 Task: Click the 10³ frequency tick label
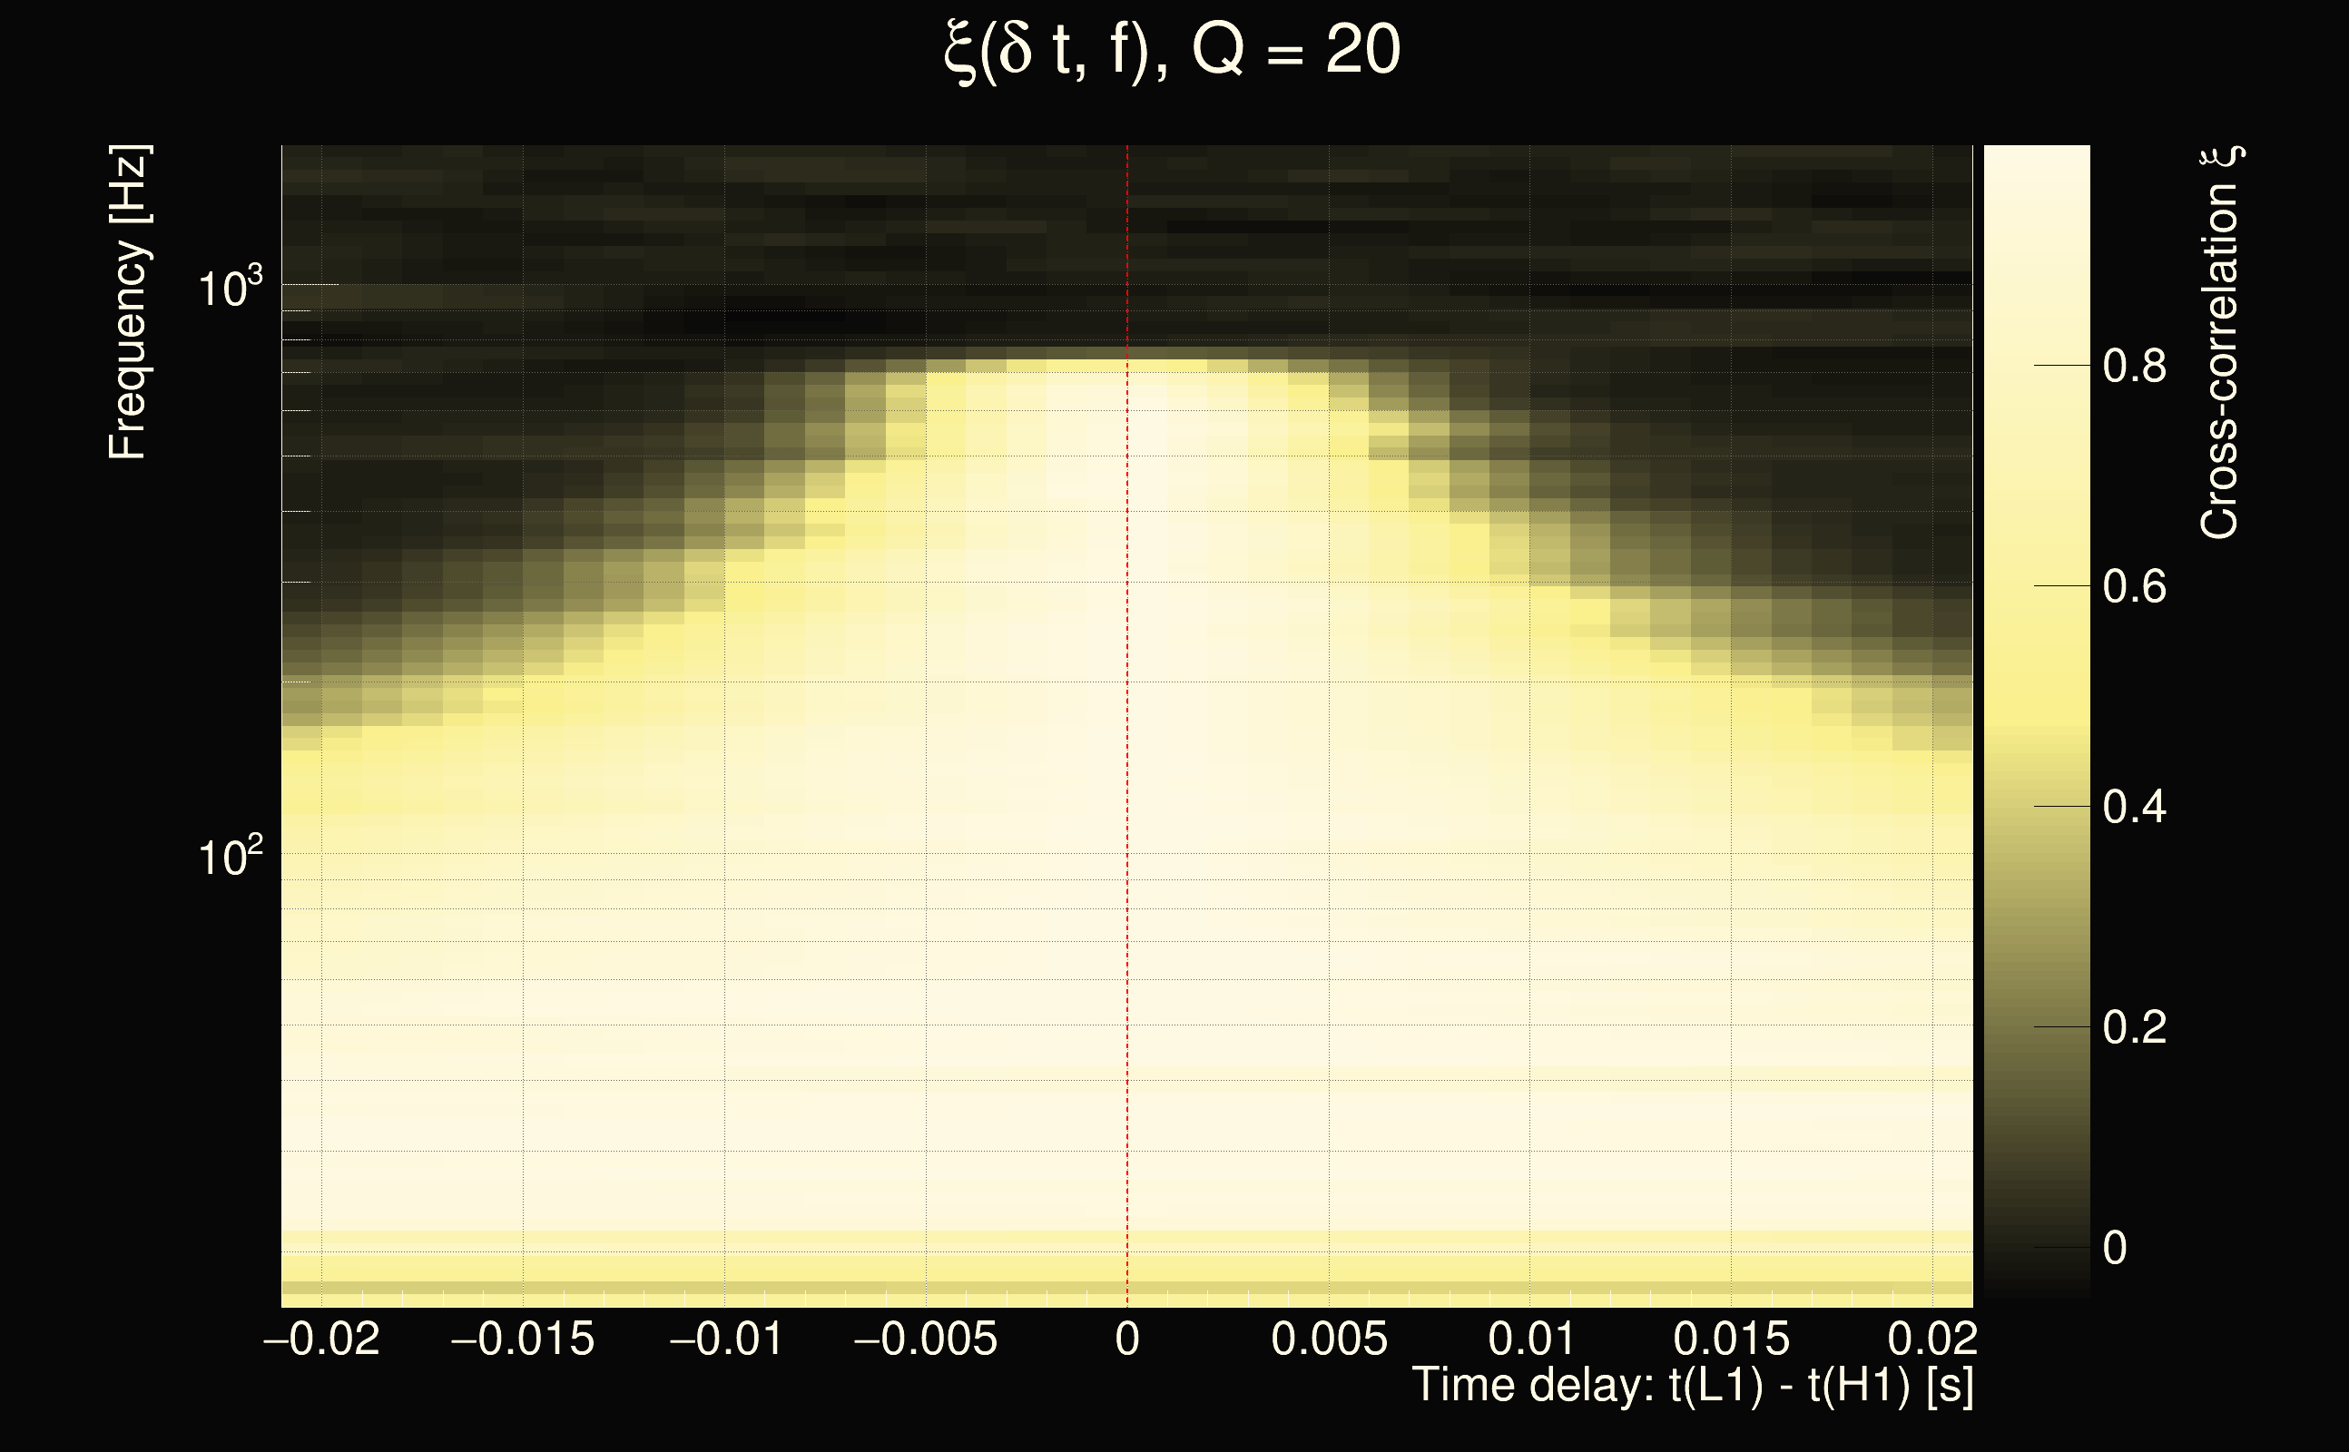pyautogui.click(x=230, y=287)
